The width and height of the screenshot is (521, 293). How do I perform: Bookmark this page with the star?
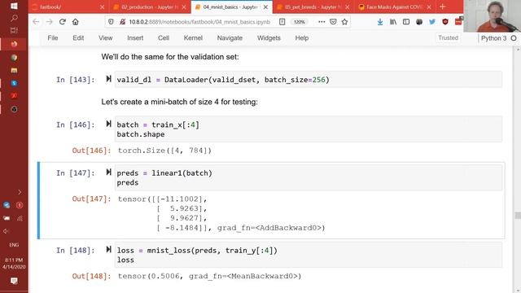pos(344,22)
